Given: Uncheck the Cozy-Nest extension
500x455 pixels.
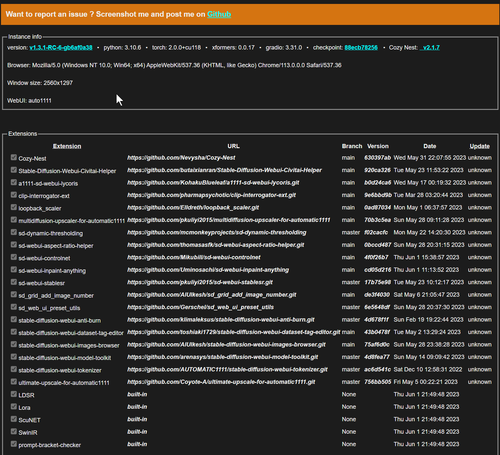Looking at the screenshot, I should [13, 157].
